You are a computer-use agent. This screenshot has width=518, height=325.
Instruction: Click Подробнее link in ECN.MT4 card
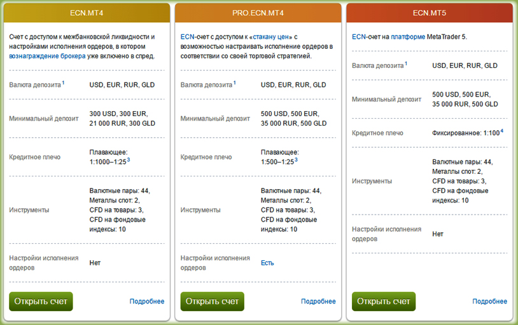[x=147, y=302]
